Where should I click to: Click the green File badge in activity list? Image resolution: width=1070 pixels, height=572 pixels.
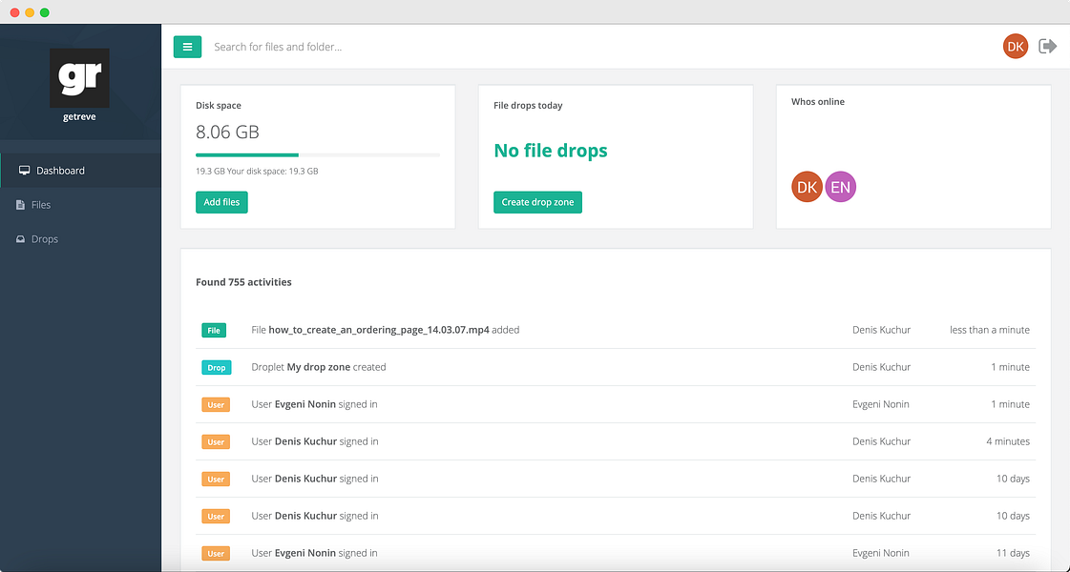click(x=214, y=330)
